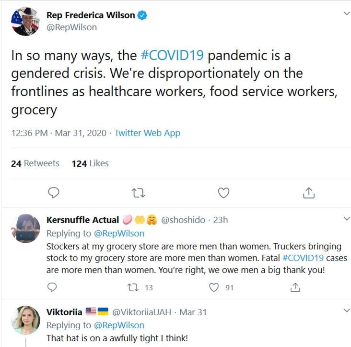This screenshot has height=347, width=351.
Task: Open the Twitter Web App source link
Action: tap(147, 133)
